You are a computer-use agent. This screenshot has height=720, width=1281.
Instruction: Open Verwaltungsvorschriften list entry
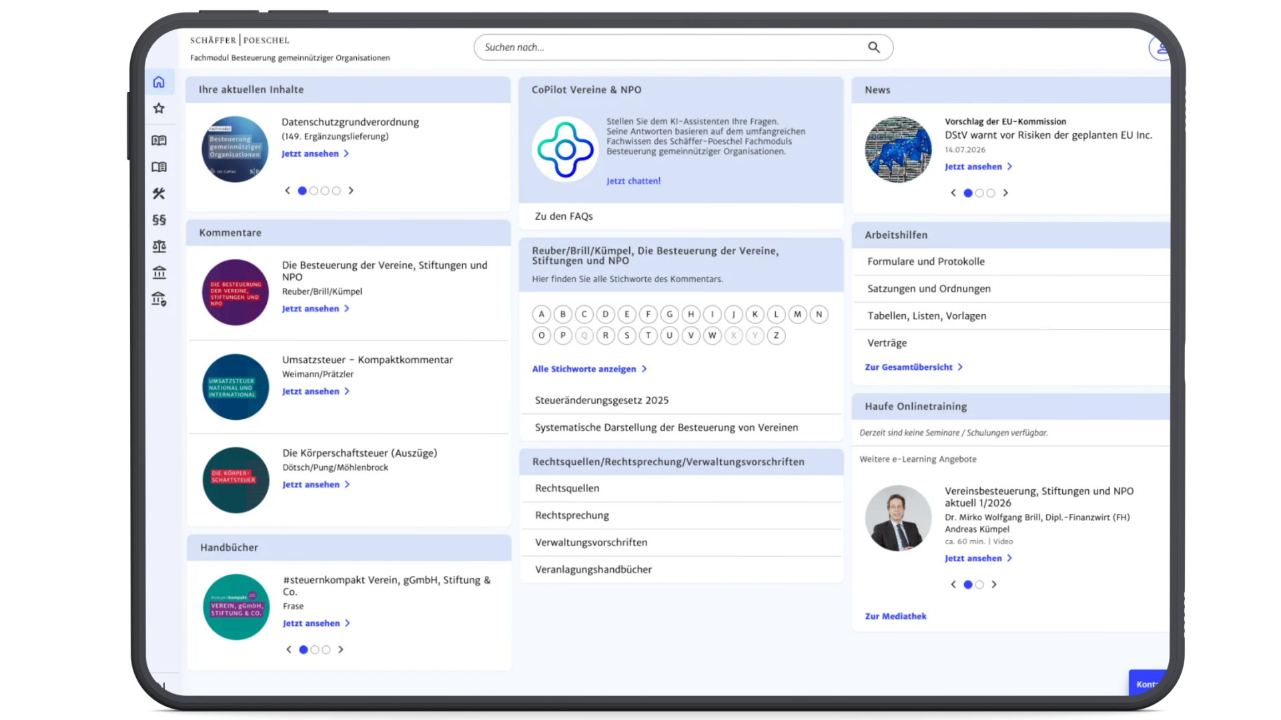[x=681, y=543]
